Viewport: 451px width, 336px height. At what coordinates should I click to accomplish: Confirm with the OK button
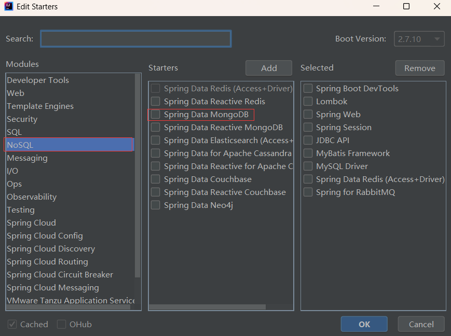point(364,324)
